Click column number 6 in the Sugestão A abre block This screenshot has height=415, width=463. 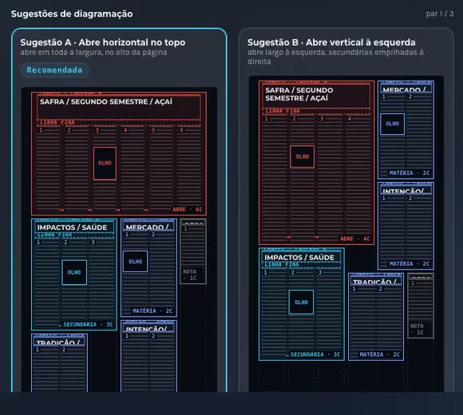coord(181,130)
